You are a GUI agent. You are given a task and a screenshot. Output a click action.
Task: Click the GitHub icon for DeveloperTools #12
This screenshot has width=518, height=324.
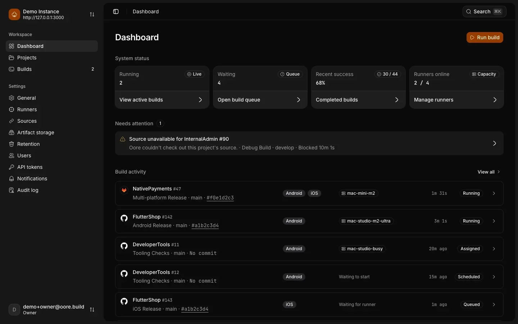tap(124, 273)
